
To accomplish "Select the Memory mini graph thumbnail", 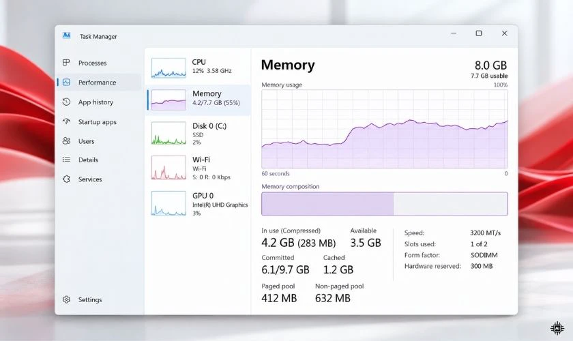I will point(168,100).
